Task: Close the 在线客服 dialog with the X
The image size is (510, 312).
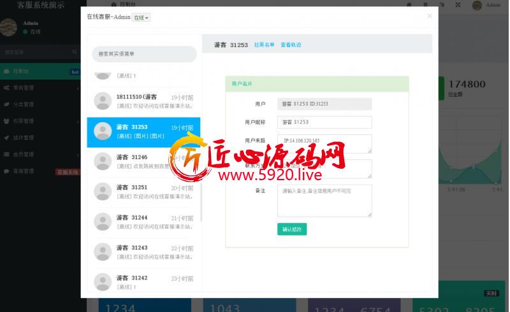Action: [x=429, y=16]
